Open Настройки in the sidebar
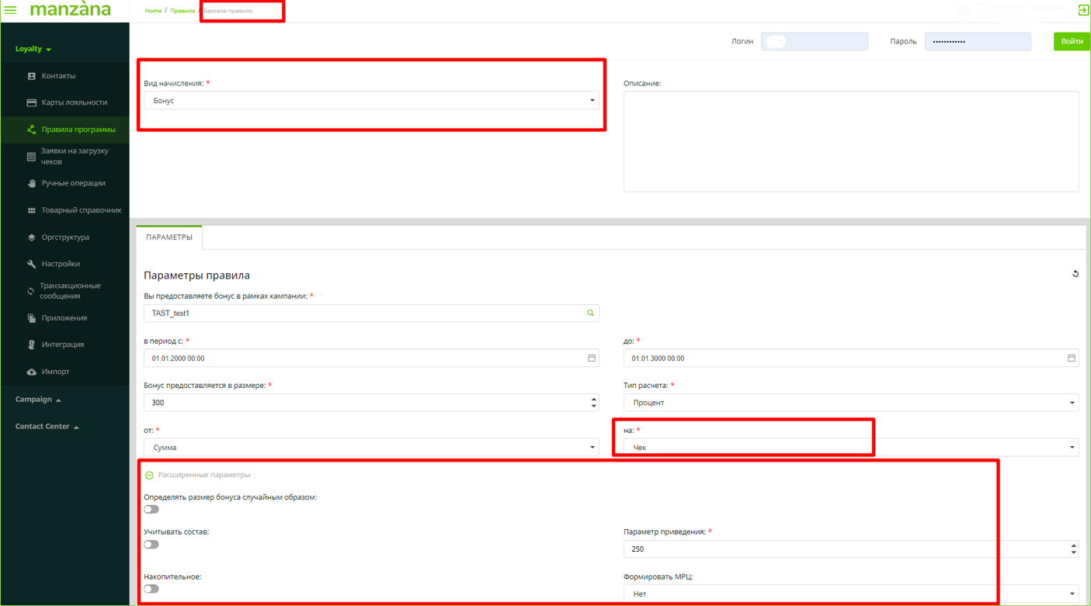The height and width of the screenshot is (606, 1091). tap(61, 264)
